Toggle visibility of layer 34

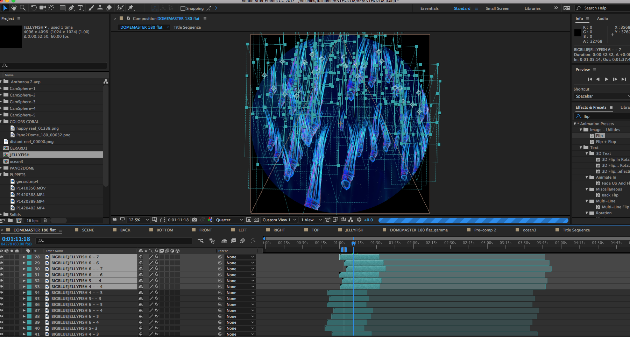pyautogui.click(x=2, y=293)
